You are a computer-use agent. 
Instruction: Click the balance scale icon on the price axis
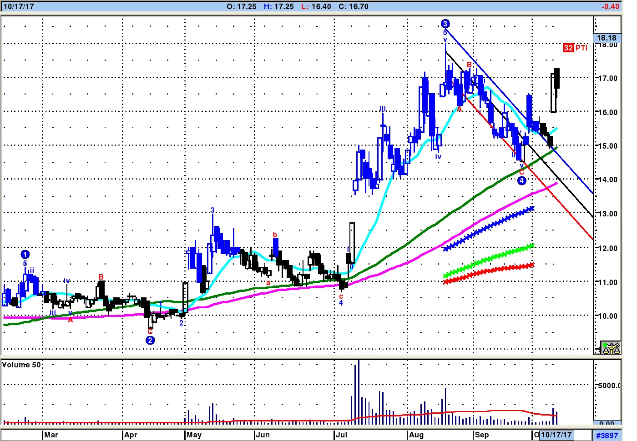click(x=610, y=348)
